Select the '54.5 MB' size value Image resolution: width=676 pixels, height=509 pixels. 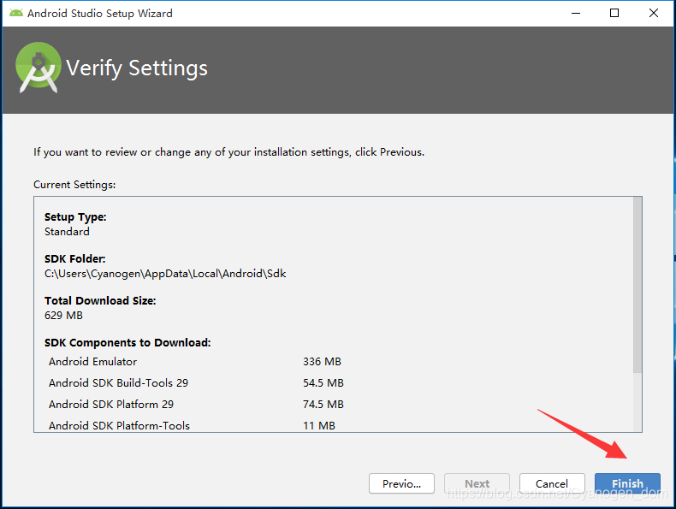323,382
